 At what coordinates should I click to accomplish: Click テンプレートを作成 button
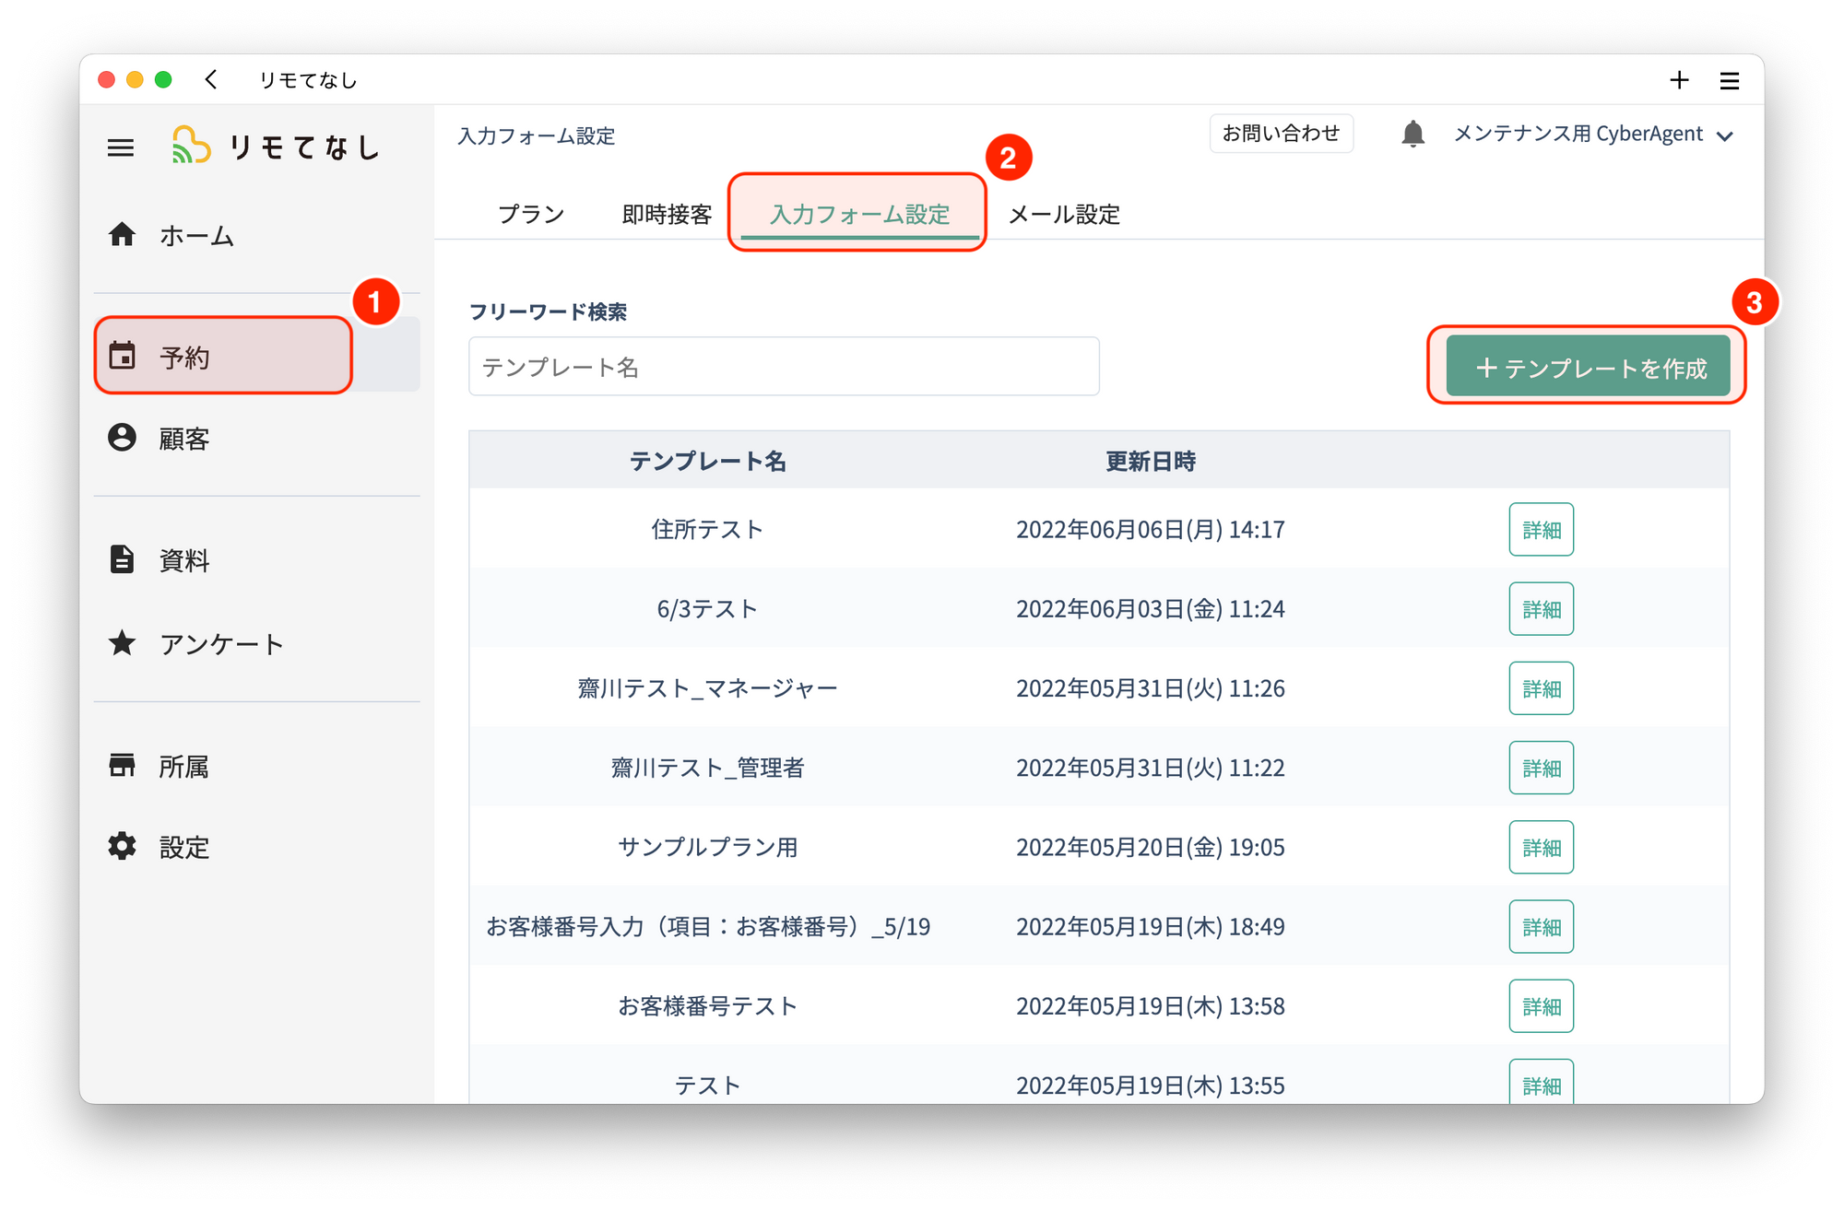pyautogui.click(x=1588, y=367)
